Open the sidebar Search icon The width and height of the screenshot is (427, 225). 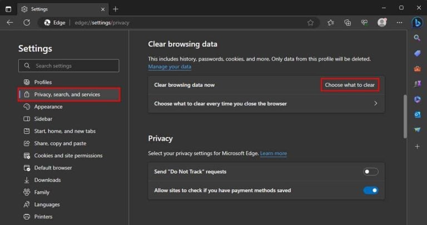pyautogui.click(x=418, y=38)
